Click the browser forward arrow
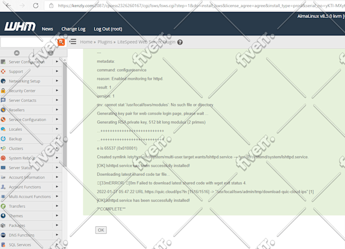This screenshot has height=249, width=345. coord(22,5)
